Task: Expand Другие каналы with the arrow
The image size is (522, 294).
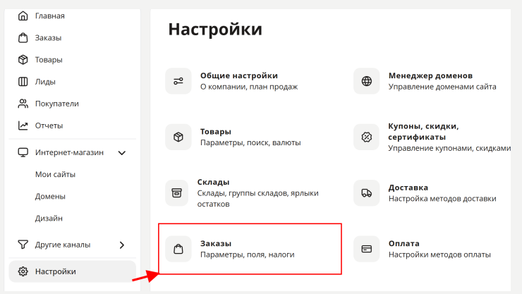Action: [122, 245]
